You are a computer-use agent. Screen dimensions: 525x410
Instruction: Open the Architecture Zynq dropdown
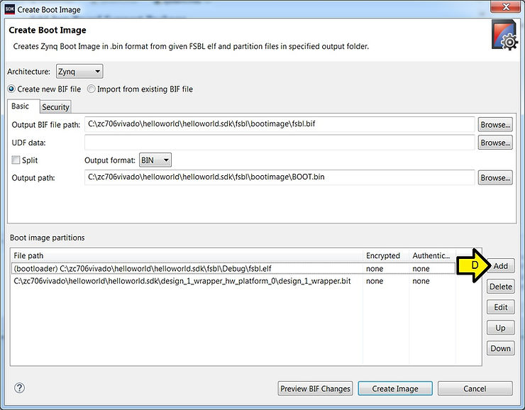[79, 72]
